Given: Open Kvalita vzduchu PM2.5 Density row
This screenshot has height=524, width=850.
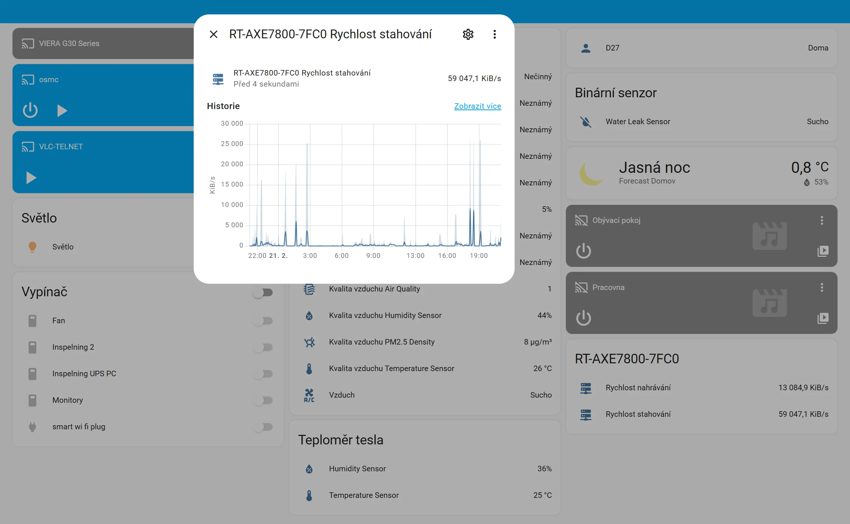Looking at the screenshot, I should click(x=425, y=342).
